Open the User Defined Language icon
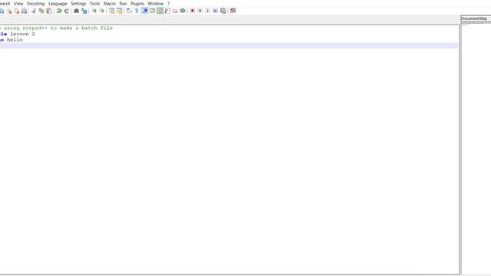The height and width of the screenshot is (276, 491). point(152,11)
